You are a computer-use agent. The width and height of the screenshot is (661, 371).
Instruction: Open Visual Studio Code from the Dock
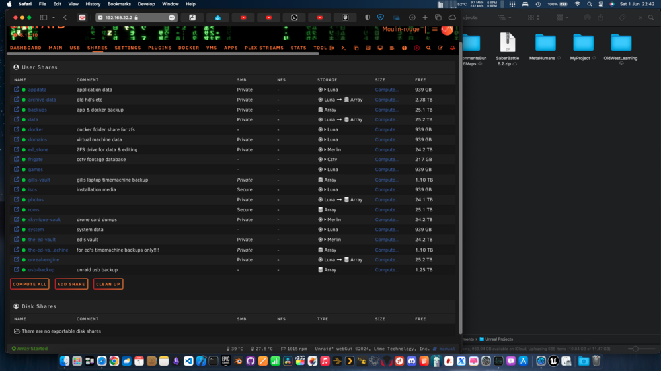pos(188,361)
